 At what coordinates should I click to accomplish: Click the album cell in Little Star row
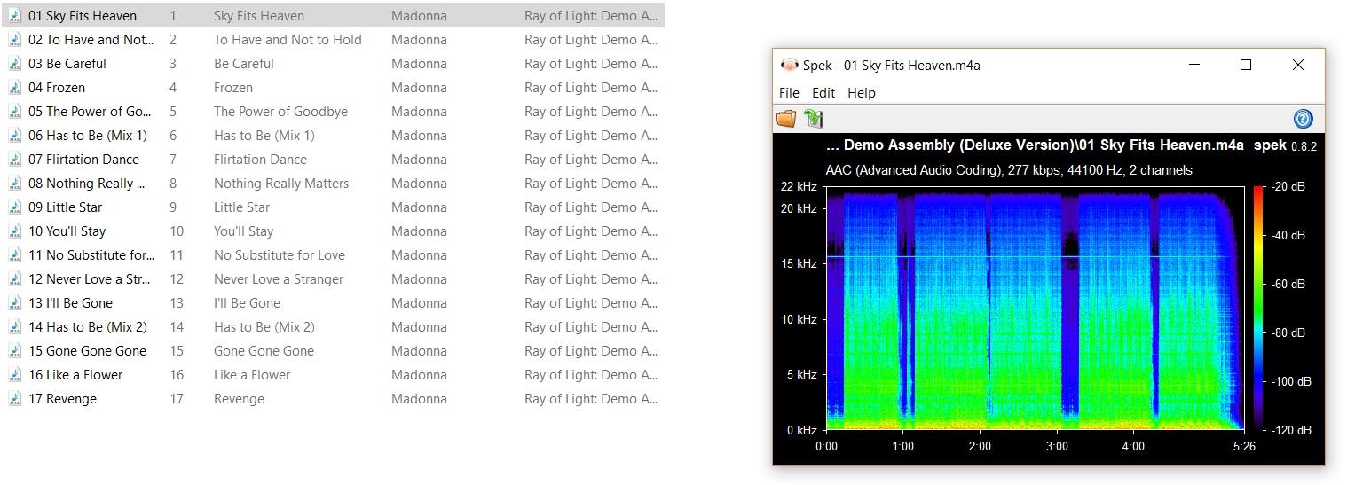click(591, 207)
